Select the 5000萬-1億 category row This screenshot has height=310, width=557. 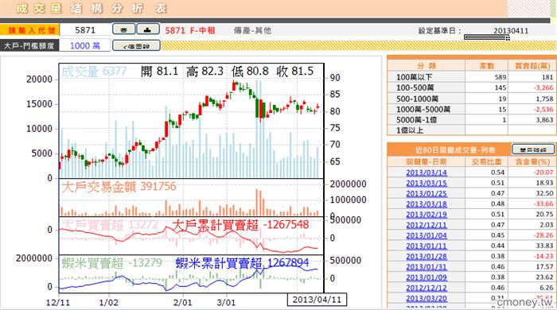point(471,120)
